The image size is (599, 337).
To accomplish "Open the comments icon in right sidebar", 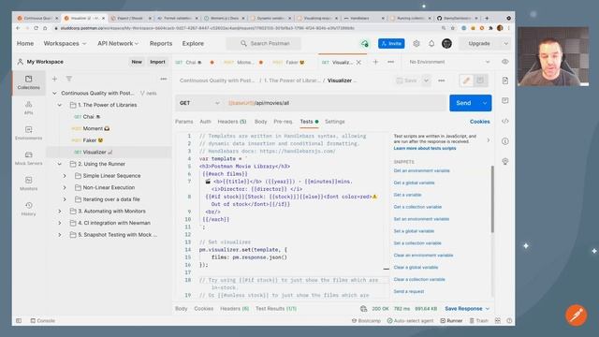I will pyautogui.click(x=505, y=101).
